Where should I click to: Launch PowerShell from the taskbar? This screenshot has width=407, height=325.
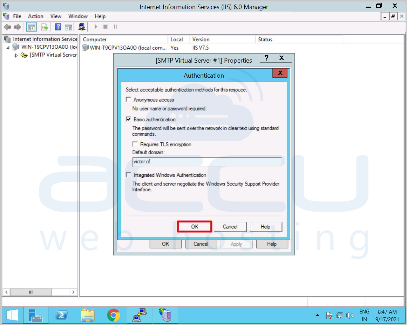click(62, 316)
